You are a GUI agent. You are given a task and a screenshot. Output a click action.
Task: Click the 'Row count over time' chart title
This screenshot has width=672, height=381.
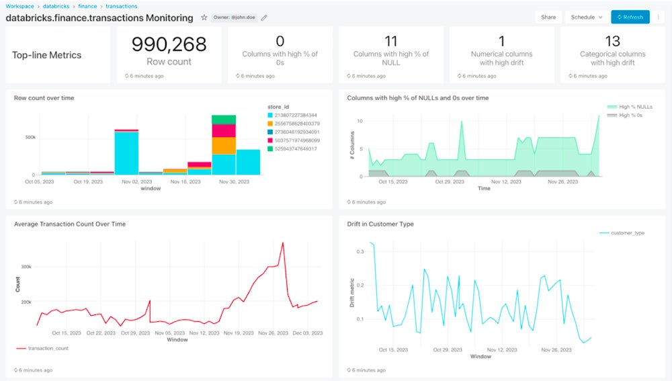coord(44,98)
